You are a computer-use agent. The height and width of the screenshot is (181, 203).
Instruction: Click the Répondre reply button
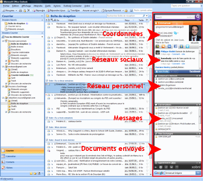pos(38,10)
